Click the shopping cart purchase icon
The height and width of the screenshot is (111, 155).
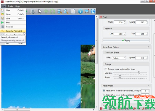pos(87,11)
